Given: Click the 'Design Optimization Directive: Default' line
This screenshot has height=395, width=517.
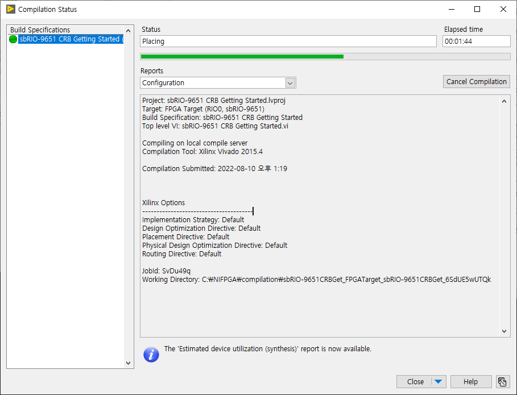Looking at the screenshot, I should pos(201,228).
